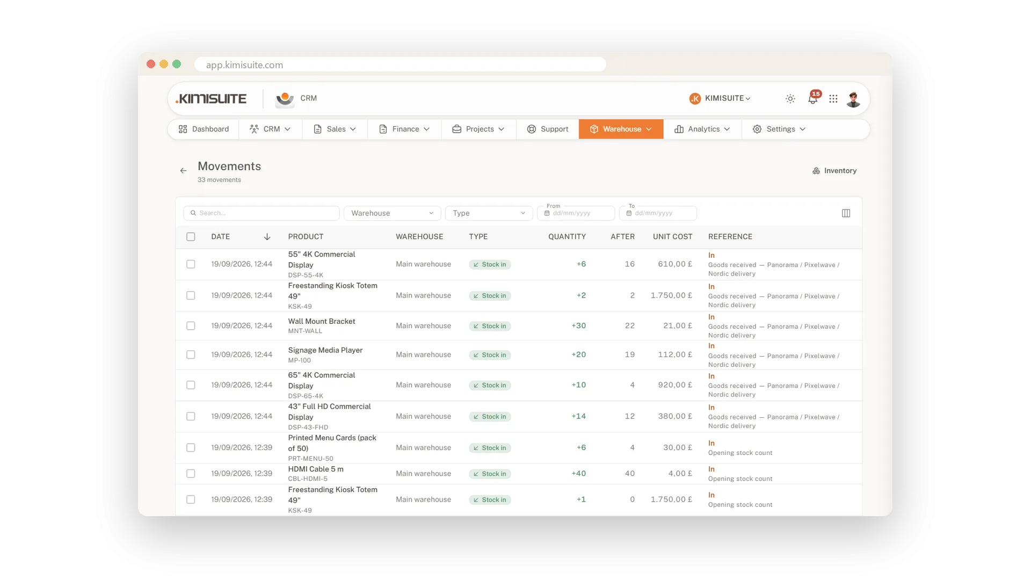Click the Kimisuite logo
Viewport: 1031px width, 580px height.
(211, 99)
